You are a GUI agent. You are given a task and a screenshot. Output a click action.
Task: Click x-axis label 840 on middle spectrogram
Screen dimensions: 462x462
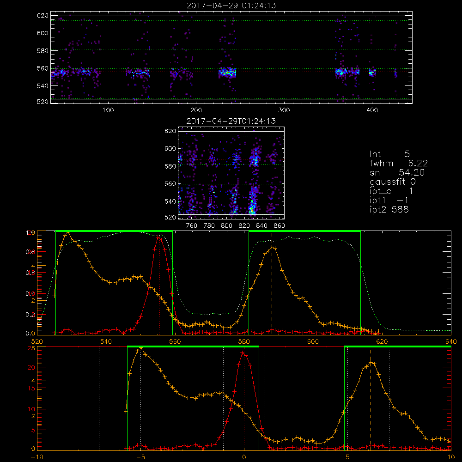point(261,226)
